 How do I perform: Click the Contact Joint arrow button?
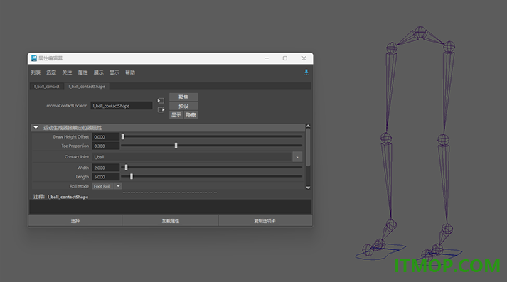click(x=297, y=157)
